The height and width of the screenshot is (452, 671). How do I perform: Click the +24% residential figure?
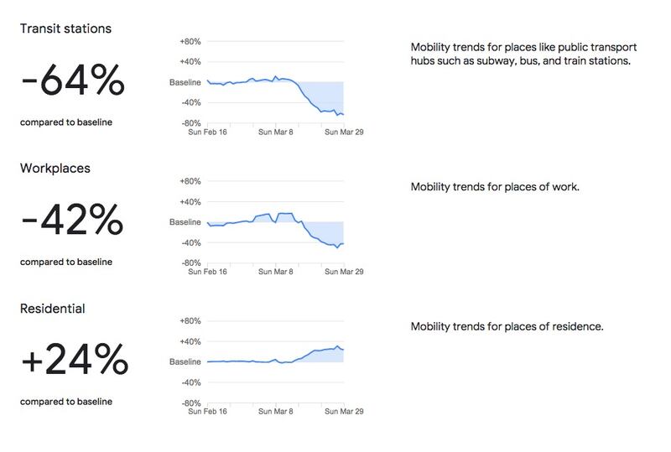pos(75,359)
